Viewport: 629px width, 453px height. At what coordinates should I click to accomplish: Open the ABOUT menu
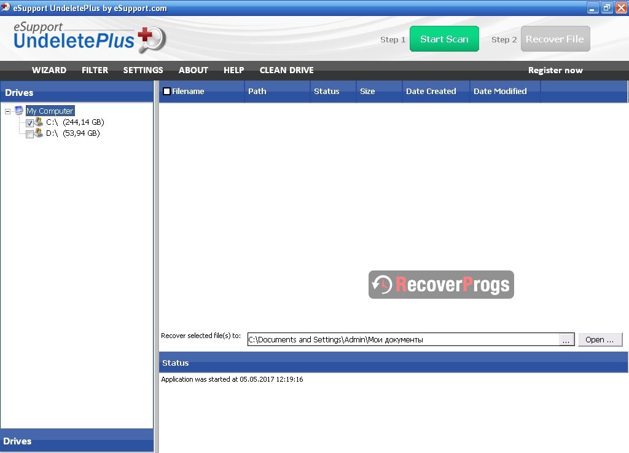pos(193,70)
